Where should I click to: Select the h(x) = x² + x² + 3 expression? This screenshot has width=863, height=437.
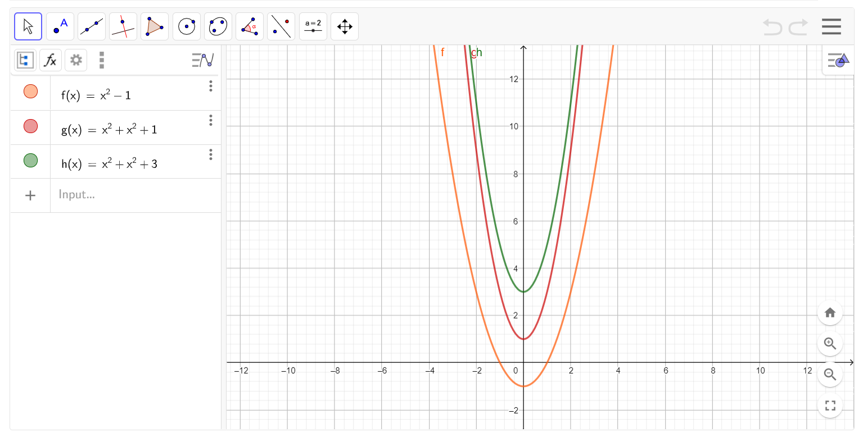109,163
